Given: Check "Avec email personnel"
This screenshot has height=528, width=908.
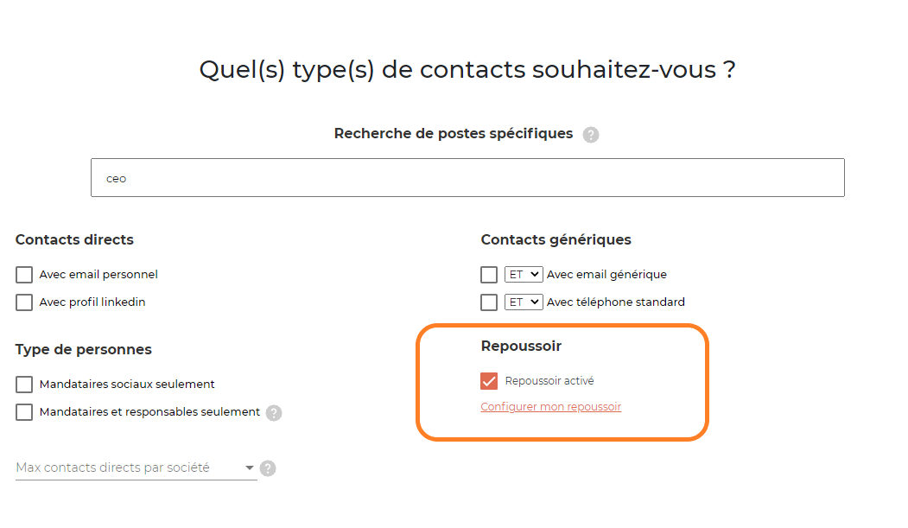Looking at the screenshot, I should pos(23,274).
